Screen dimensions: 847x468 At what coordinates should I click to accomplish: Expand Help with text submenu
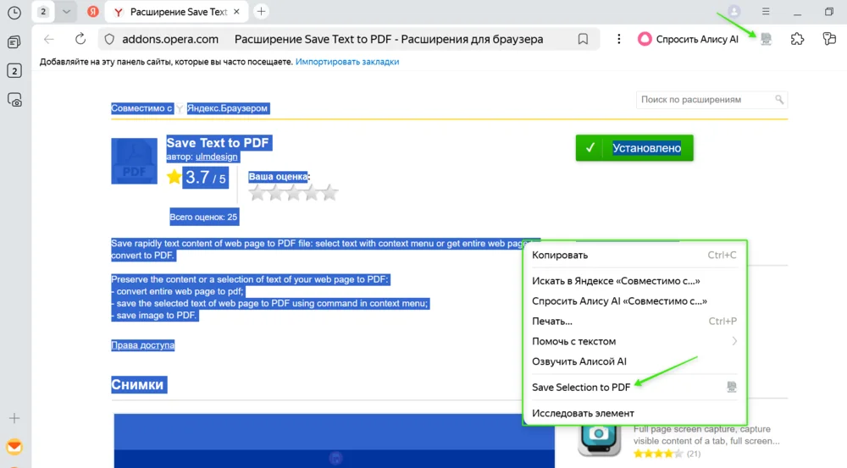coord(634,341)
